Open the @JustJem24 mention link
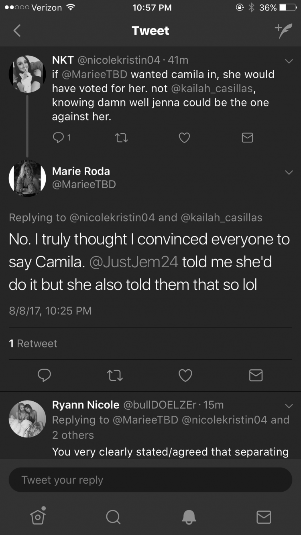The width and height of the screenshot is (301, 535). pos(134,262)
